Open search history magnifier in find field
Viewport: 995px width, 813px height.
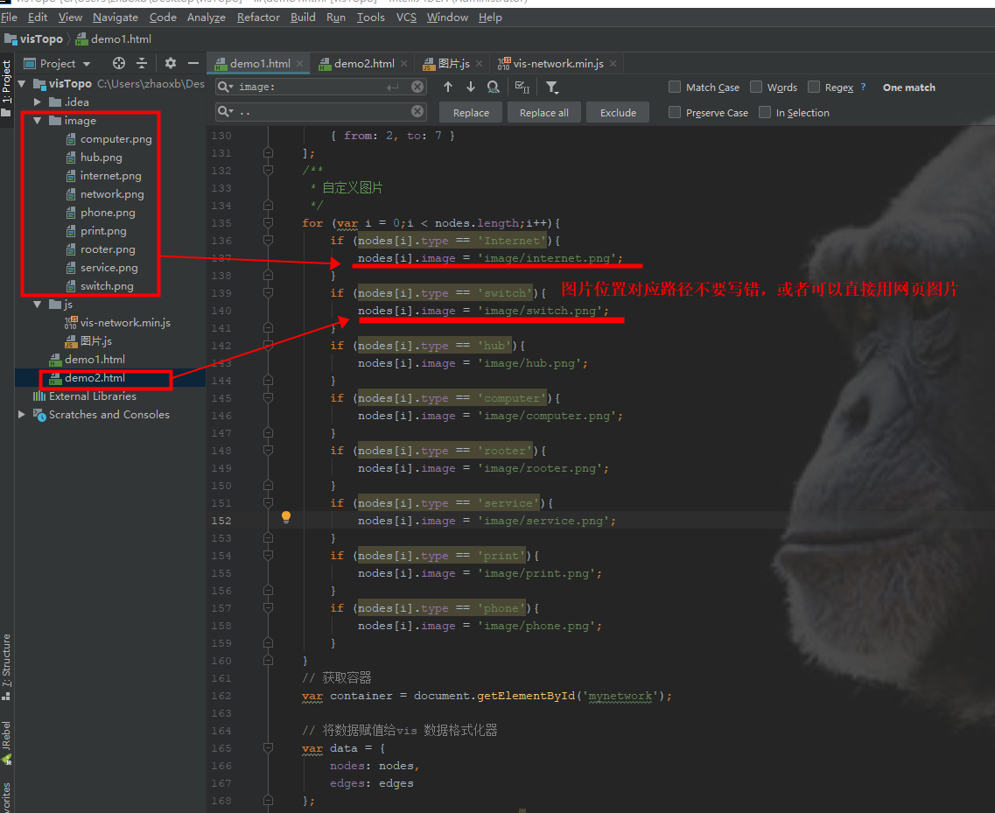(225, 87)
